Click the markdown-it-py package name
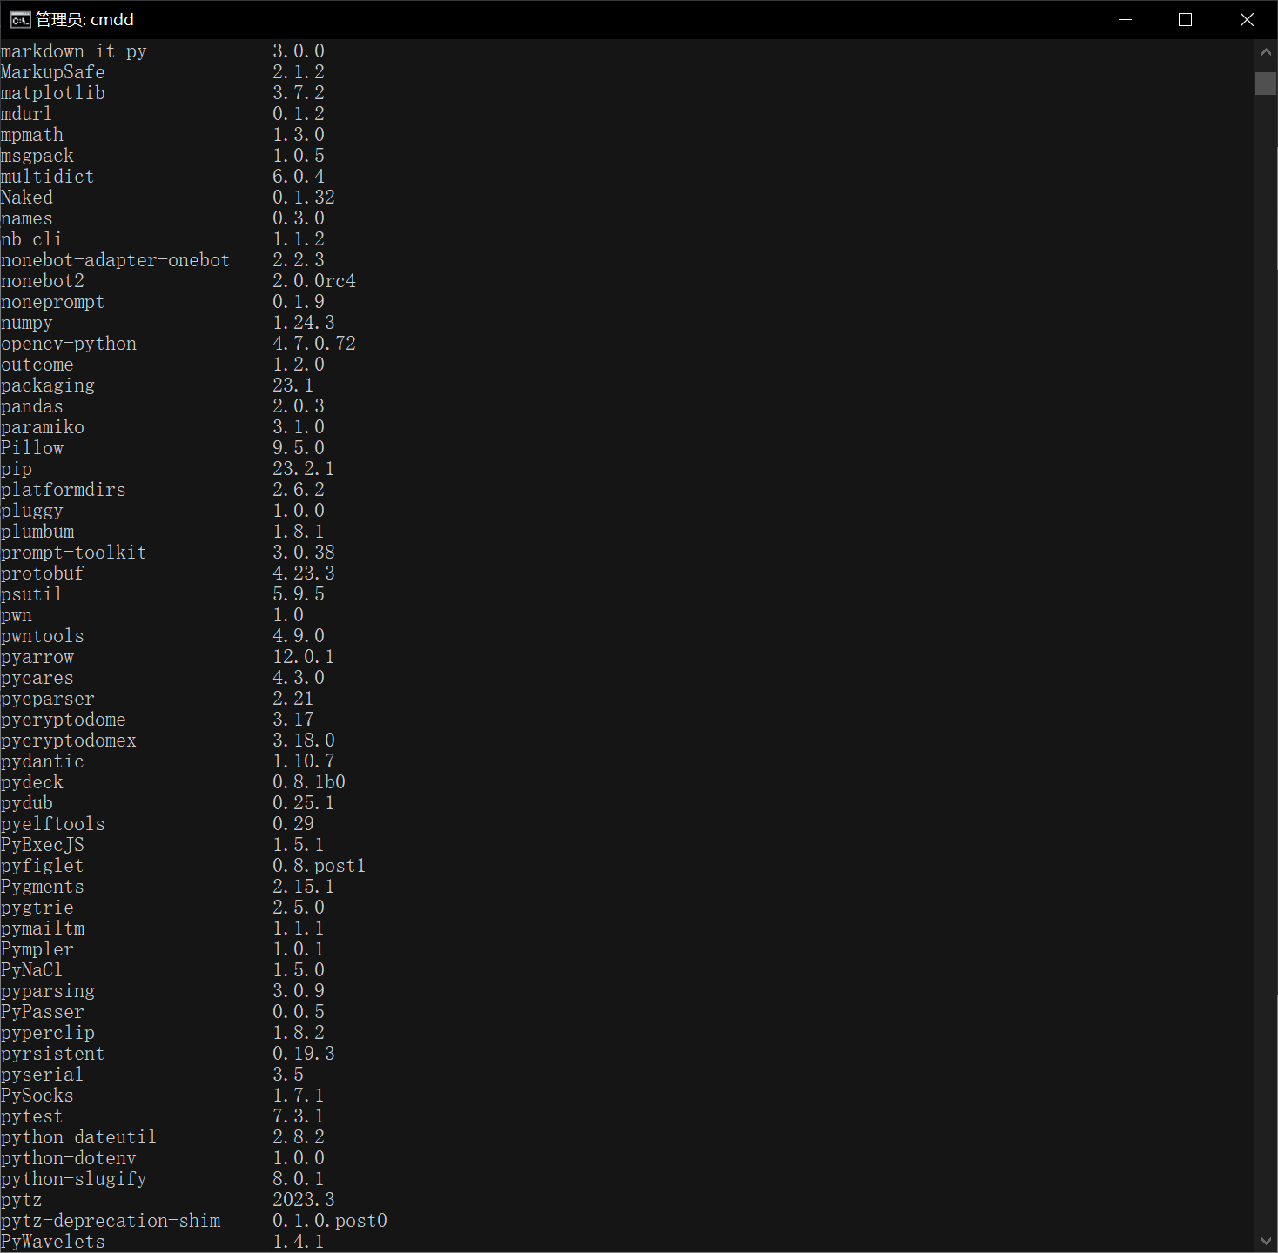The width and height of the screenshot is (1278, 1253). pos(74,51)
